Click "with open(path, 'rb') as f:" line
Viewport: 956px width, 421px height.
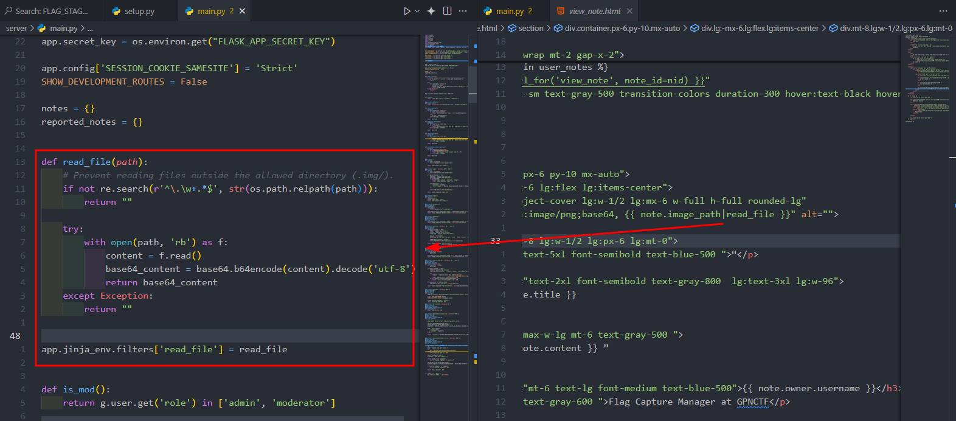156,242
